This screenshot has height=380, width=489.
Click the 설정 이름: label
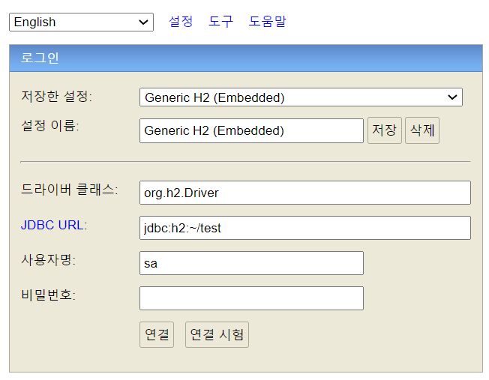pos(50,126)
